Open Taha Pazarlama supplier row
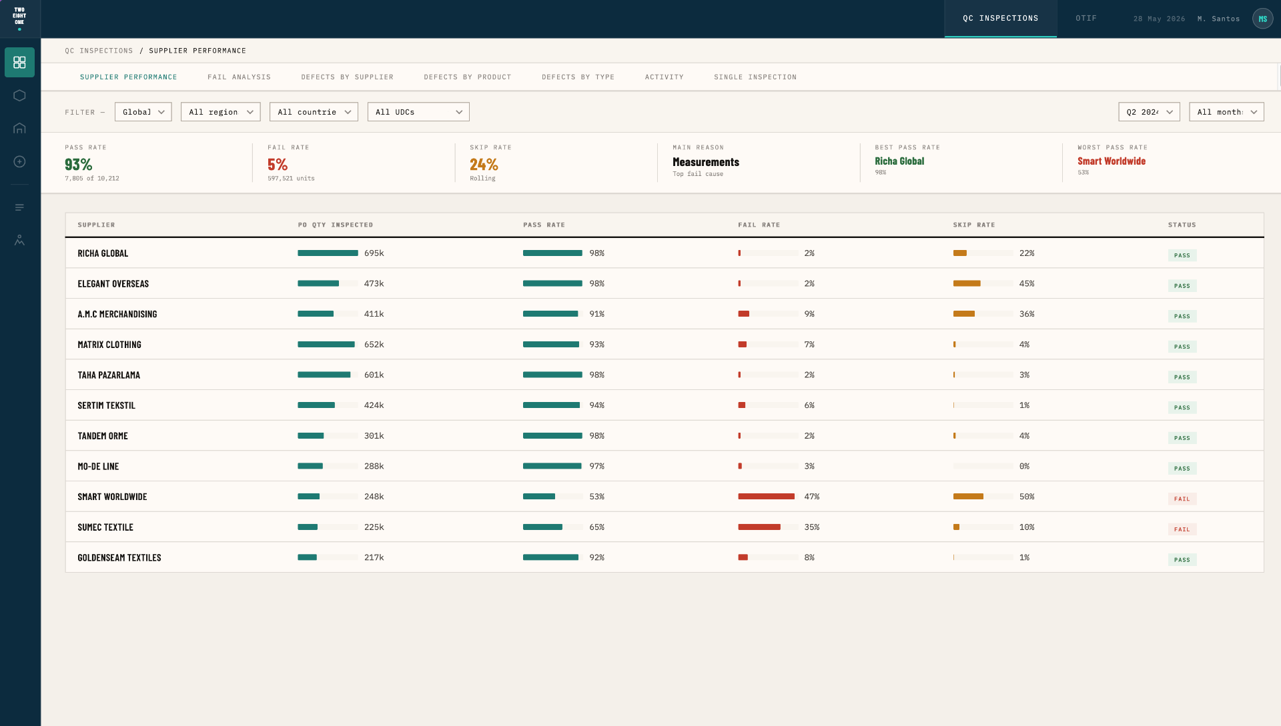1281x726 pixels. pos(664,375)
